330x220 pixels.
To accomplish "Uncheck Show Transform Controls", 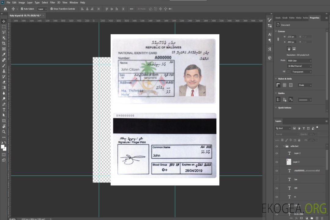I will [x=52, y=9].
